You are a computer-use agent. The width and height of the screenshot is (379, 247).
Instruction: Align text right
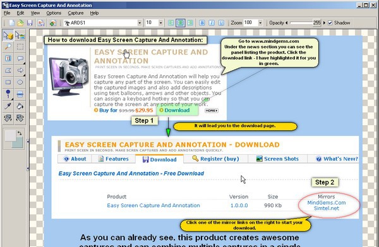coord(190,23)
